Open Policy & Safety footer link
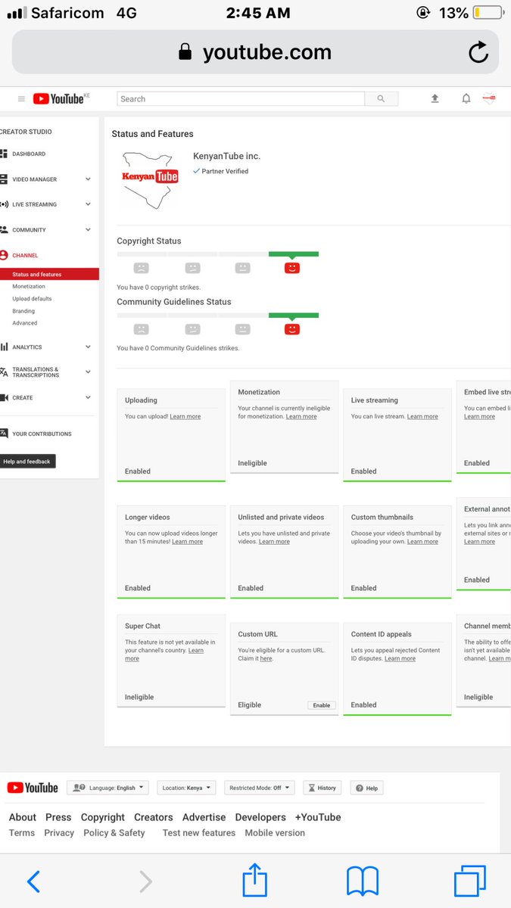The height and width of the screenshot is (908, 511). click(114, 833)
